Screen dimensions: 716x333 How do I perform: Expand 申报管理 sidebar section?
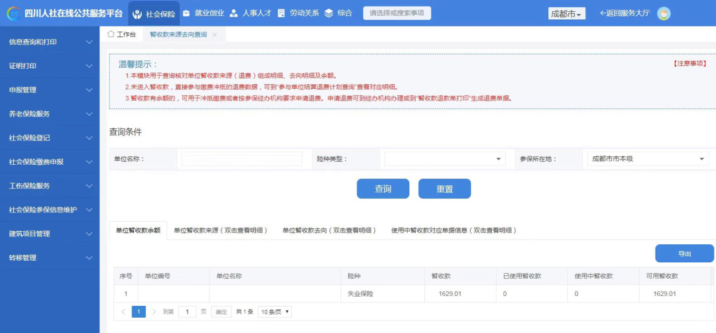[50, 90]
